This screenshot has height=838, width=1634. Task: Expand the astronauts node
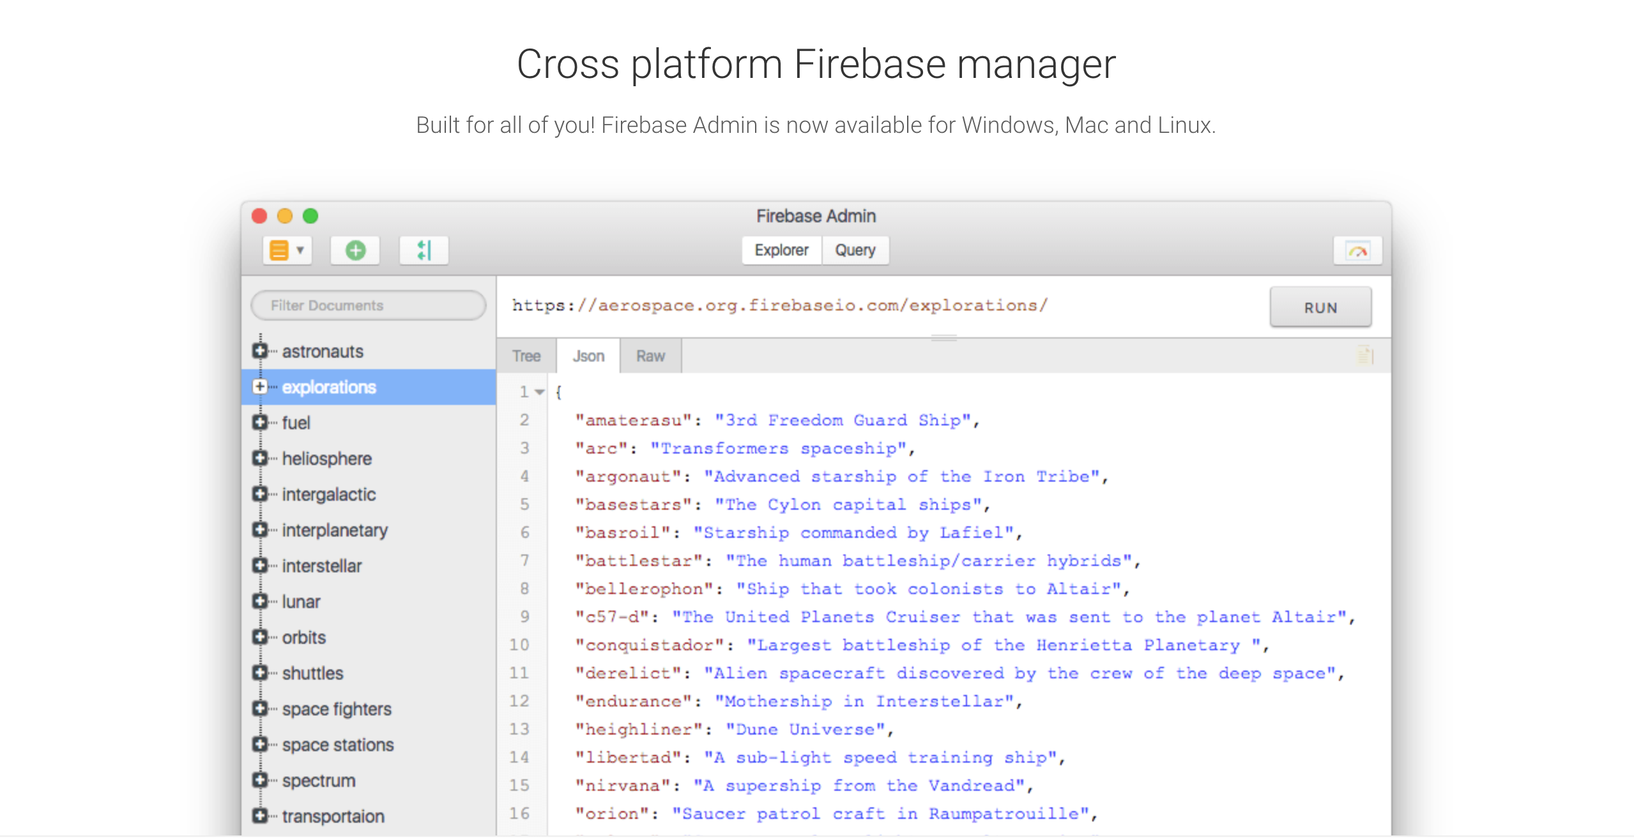[259, 351]
